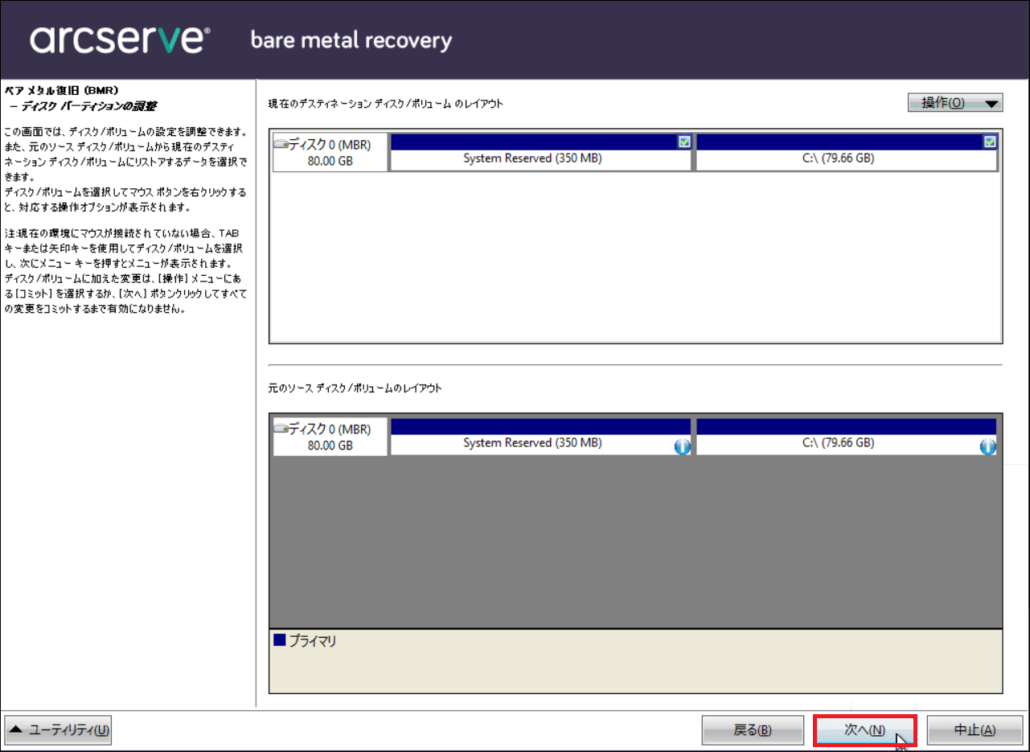Proceed with the 次へ(N) button
The image size is (1030, 752).
pos(864,730)
